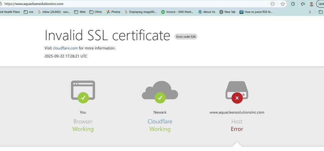This screenshot has height=151, width=324.
Task: Click 'Working' under Cloudflare
Action: [x=160, y=129]
